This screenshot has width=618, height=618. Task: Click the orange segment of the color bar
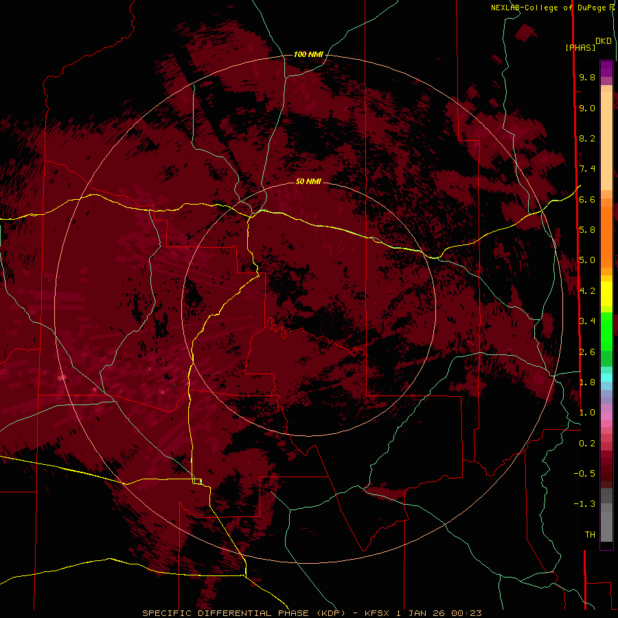click(x=606, y=238)
